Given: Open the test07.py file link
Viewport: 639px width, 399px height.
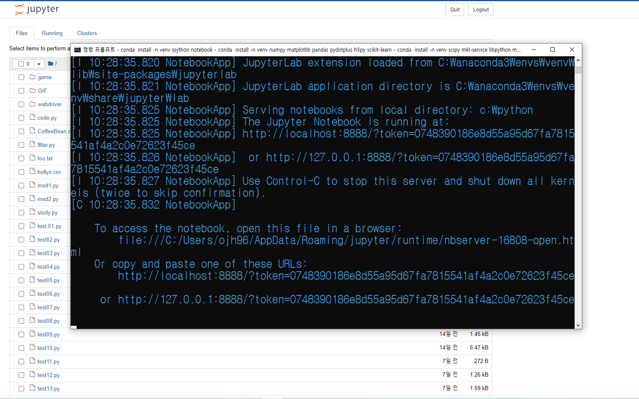Looking at the screenshot, I should pos(49,308).
